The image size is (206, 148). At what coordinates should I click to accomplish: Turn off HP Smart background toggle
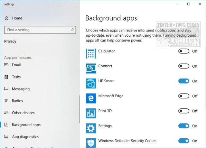pyautogui.click(x=184, y=81)
